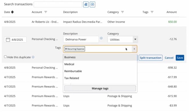
Task: Click the Description column header
Action: click(x=70, y=12)
